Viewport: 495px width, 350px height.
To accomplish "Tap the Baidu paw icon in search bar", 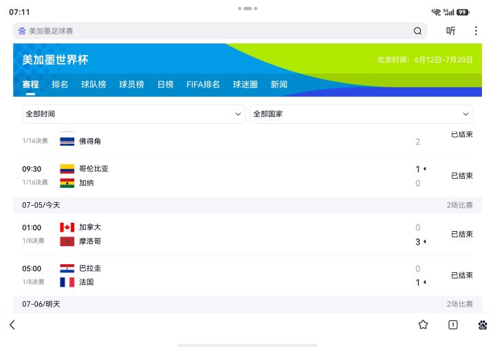I will tap(22, 31).
